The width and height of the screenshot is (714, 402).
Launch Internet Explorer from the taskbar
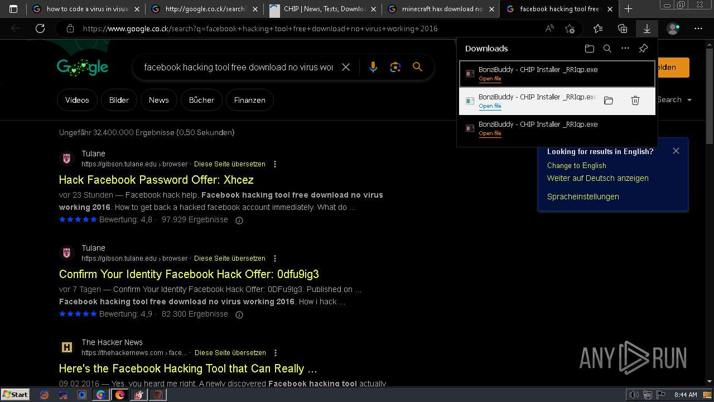pyautogui.click(x=45, y=395)
